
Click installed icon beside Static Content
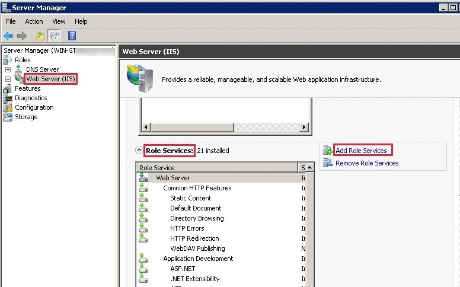pyautogui.click(x=143, y=198)
